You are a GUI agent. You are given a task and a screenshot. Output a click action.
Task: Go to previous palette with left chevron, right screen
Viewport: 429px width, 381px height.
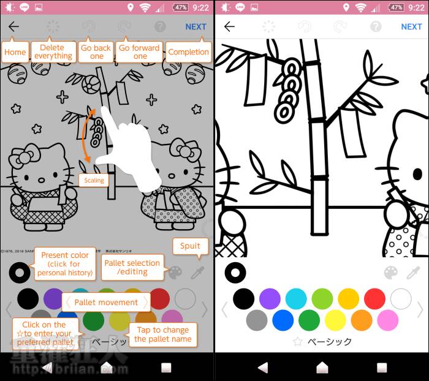[x=224, y=309]
